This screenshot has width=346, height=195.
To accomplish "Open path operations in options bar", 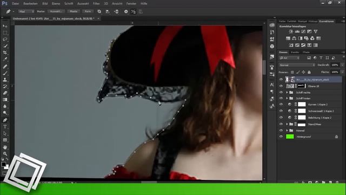I will (99, 11).
